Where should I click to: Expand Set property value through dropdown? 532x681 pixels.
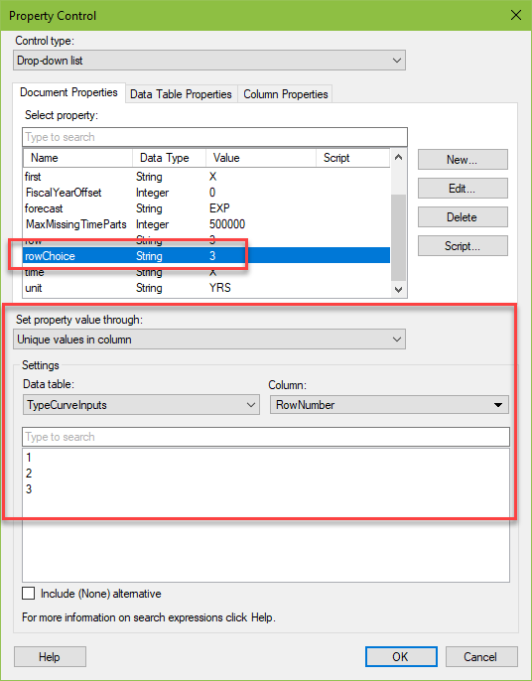(x=209, y=340)
